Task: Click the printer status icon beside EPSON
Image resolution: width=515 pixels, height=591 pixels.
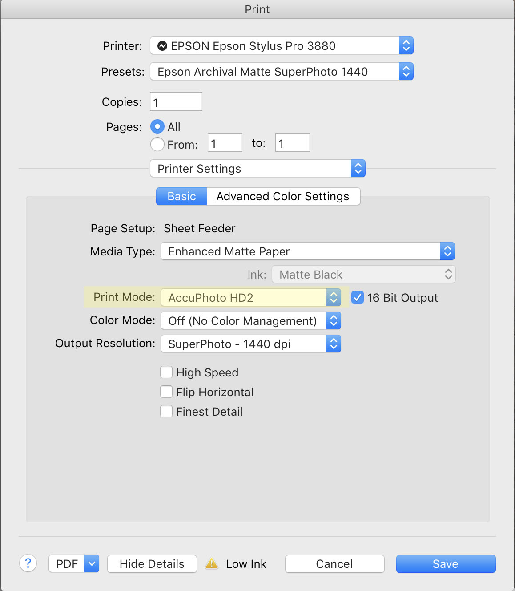Action: pyautogui.click(x=163, y=46)
